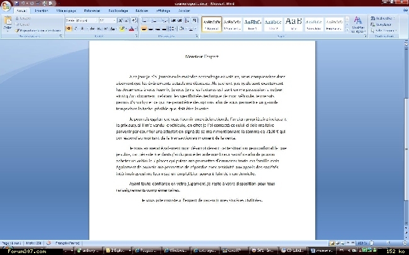Toggle superscript formatting

click(x=105, y=29)
